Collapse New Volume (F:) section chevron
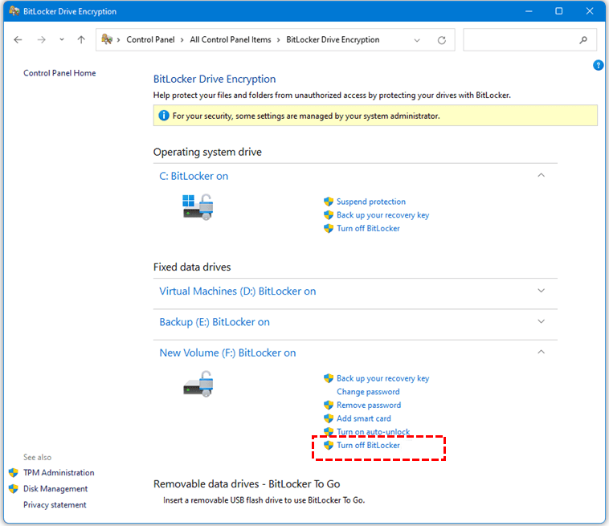This screenshot has height=526, width=609. coord(541,352)
